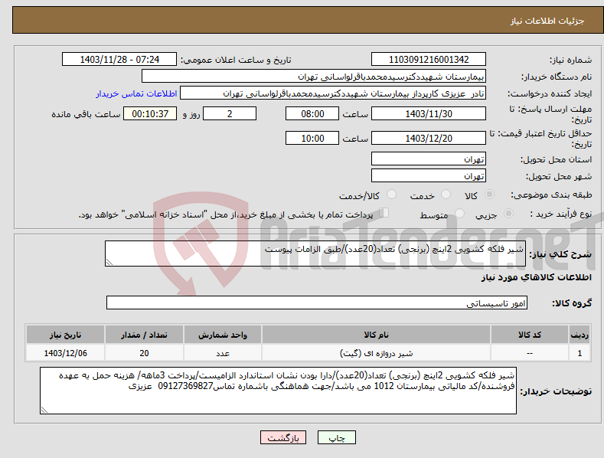Click the واحد شمارش column header
The image size is (604, 458).
click(223, 335)
